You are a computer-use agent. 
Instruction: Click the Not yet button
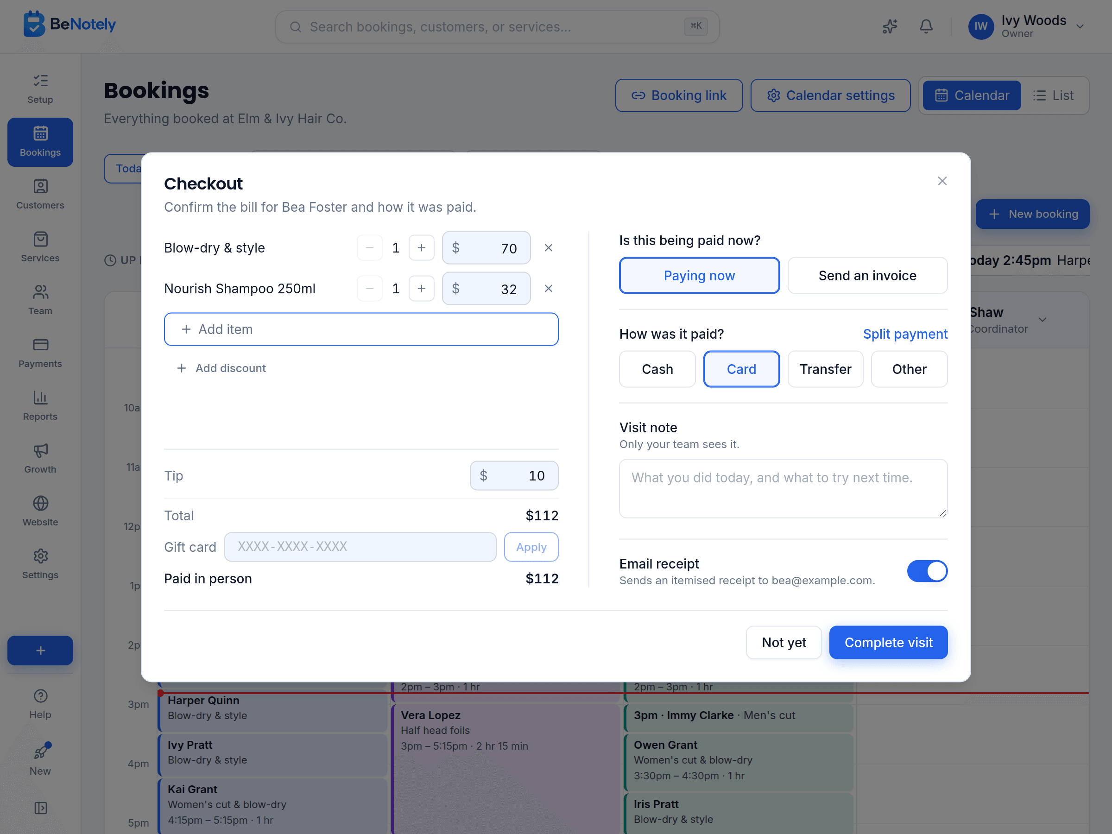coord(783,643)
